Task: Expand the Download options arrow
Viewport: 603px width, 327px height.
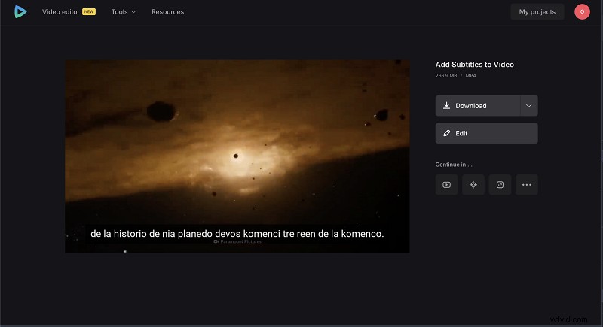Action: tap(528, 106)
